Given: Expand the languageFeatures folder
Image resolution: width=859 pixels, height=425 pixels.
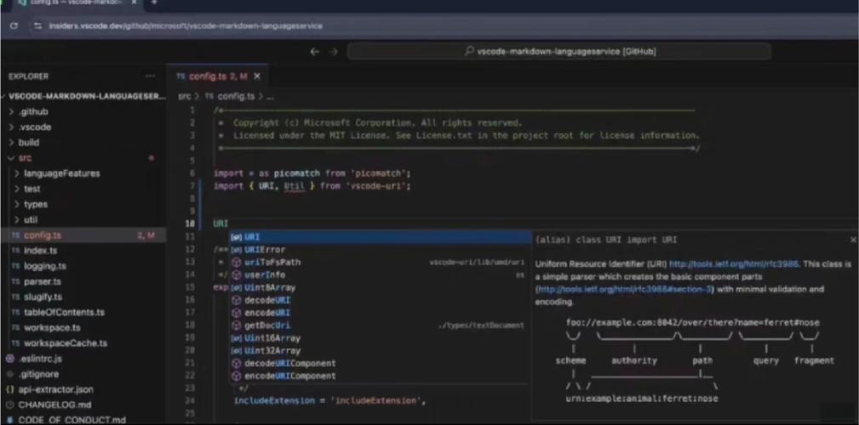Looking at the screenshot, I should (x=83, y=173).
